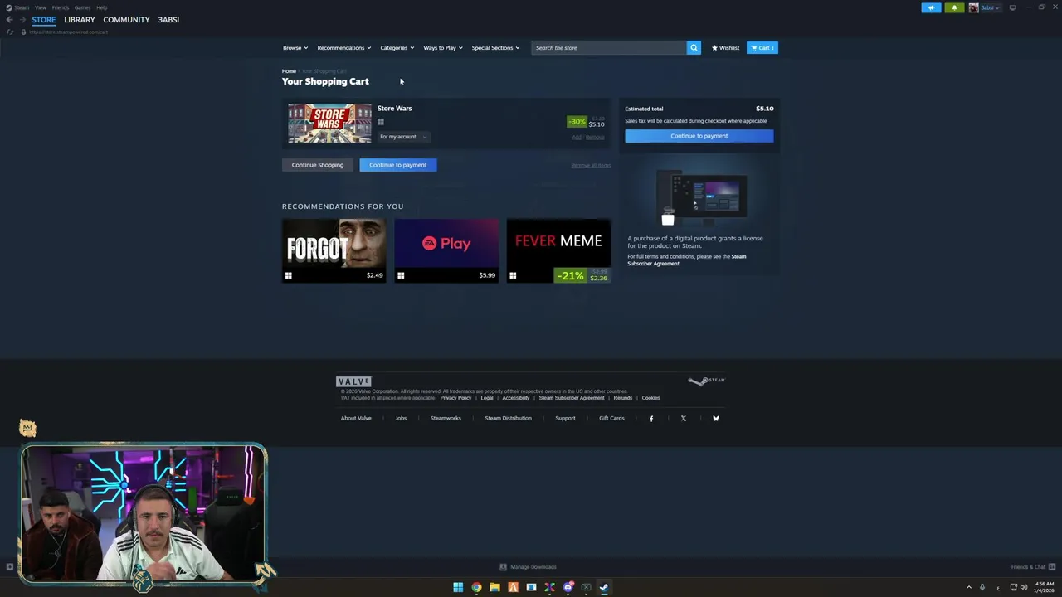Open the Gift Cards footer link

point(611,419)
